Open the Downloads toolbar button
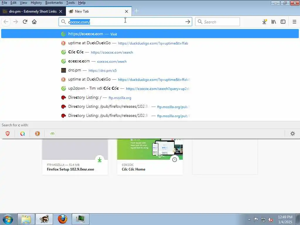This screenshot has height=225, width=300. (x=265, y=22)
